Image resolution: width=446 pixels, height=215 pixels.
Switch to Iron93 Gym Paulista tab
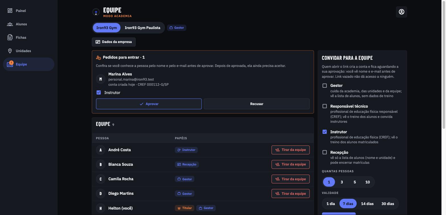pyautogui.click(x=143, y=28)
